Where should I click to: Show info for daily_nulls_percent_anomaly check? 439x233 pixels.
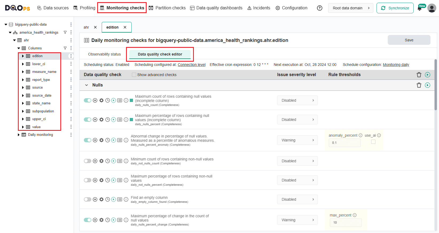(126, 140)
